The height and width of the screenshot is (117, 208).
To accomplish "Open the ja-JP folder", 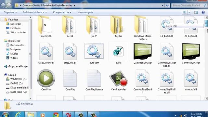I will (x=94, y=27).
